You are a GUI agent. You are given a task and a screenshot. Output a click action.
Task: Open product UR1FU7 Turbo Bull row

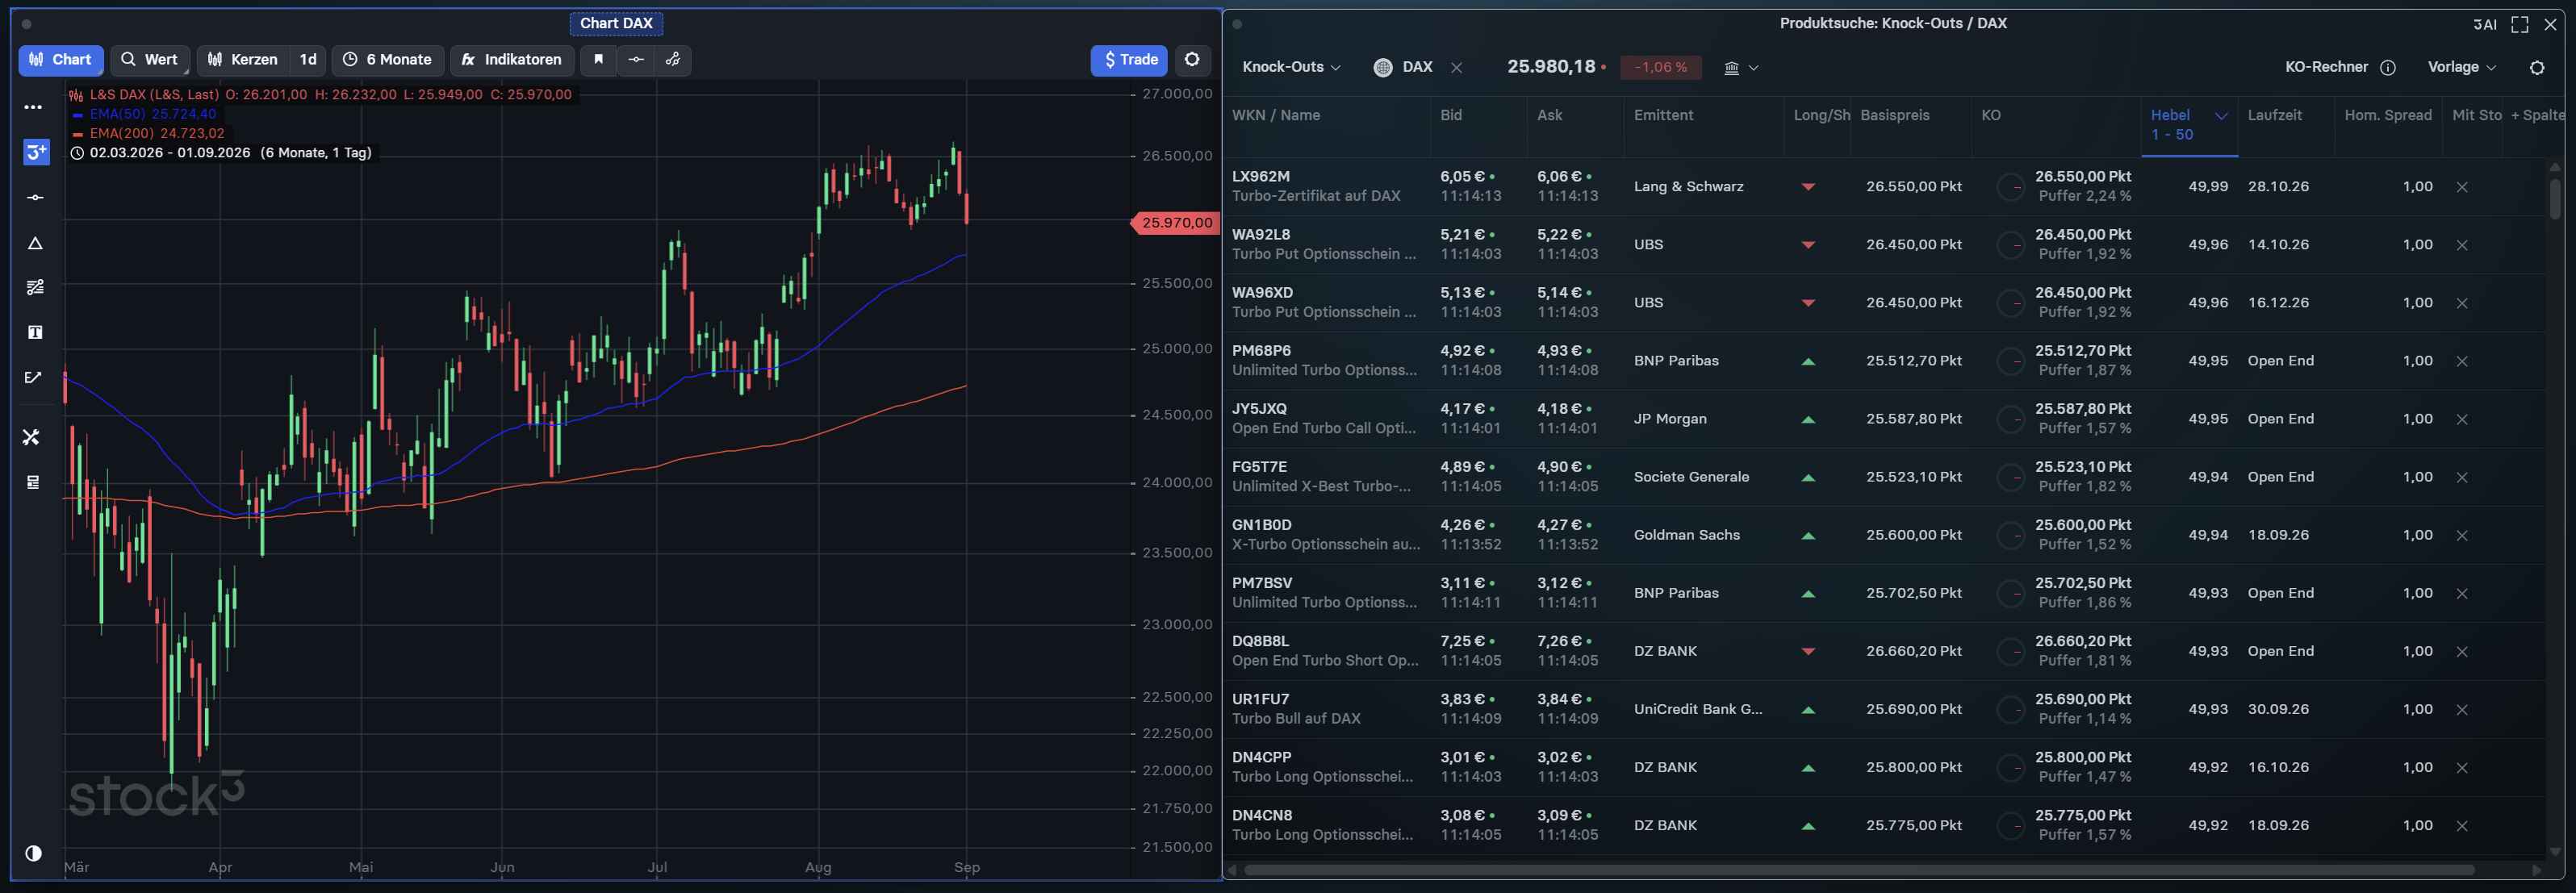tap(1885, 709)
